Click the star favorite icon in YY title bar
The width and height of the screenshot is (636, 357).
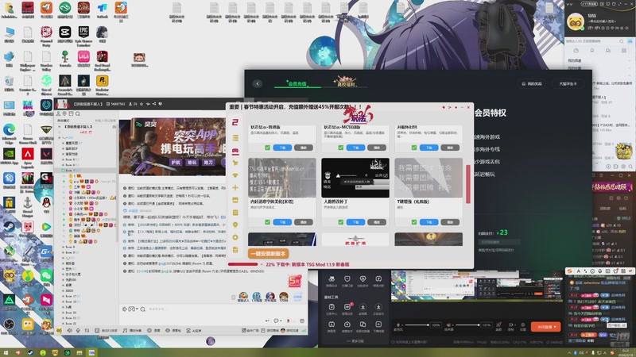click(x=142, y=104)
